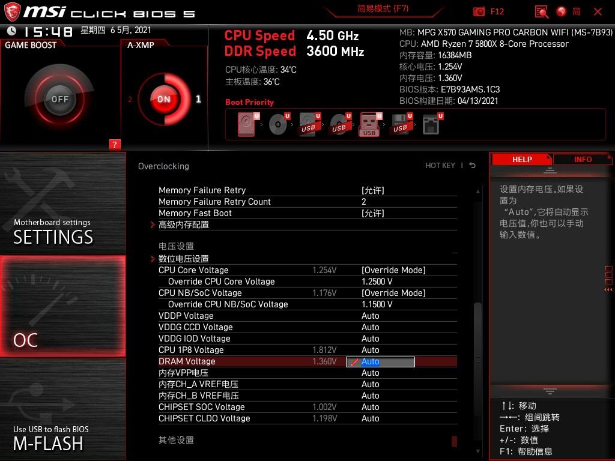The width and height of the screenshot is (615, 461).
Task: Take a screenshot with the F12 camera icon
Action: click(x=479, y=11)
